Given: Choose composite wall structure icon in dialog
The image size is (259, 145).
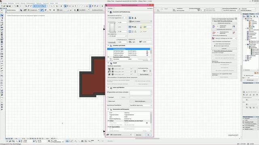Looking at the screenshot, I should (x=133, y=18).
